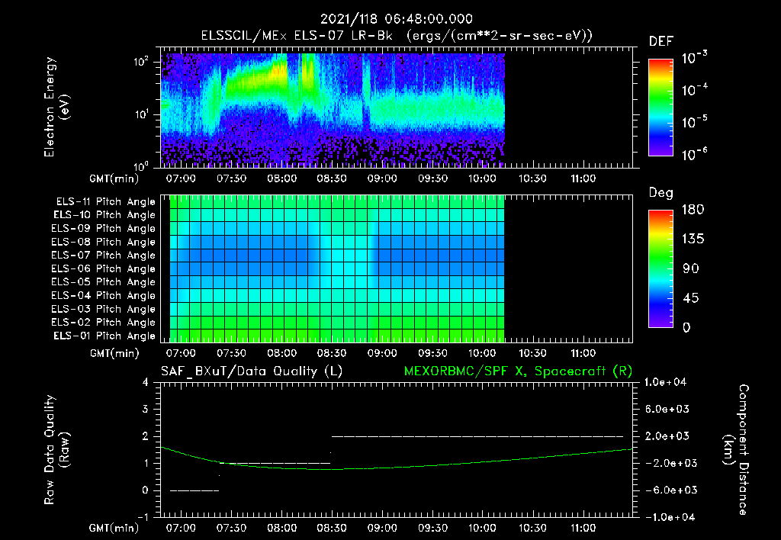781x540 pixels.
Task: Click the green MEXORBMC/SPF X, Spacecraft (R) legend
Action: pos(518,371)
